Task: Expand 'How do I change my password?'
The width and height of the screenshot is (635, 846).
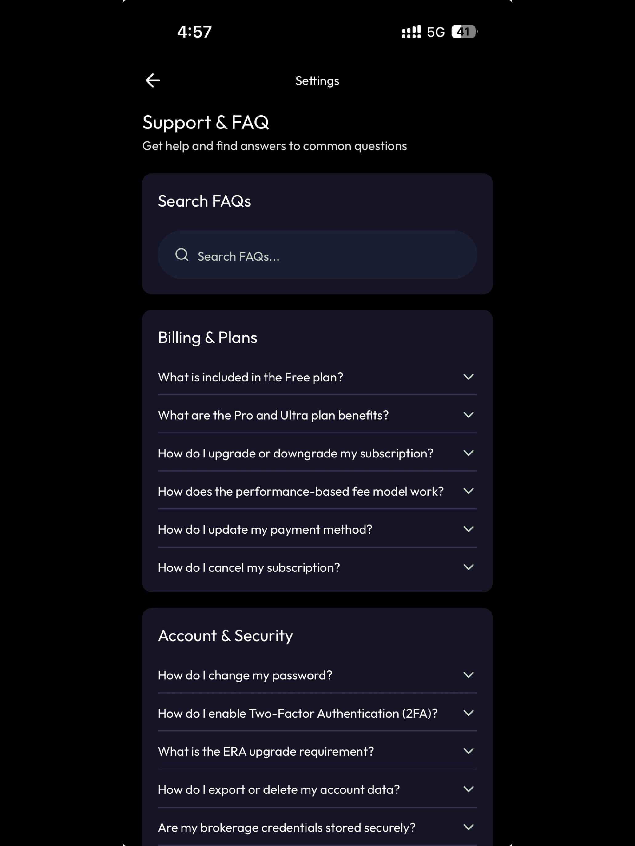Action: (317, 675)
